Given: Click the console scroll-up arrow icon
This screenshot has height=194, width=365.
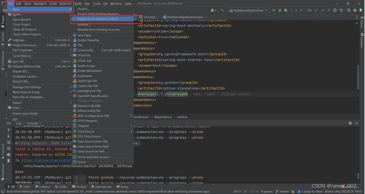Looking at the screenshot, I should tap(8, 130).
